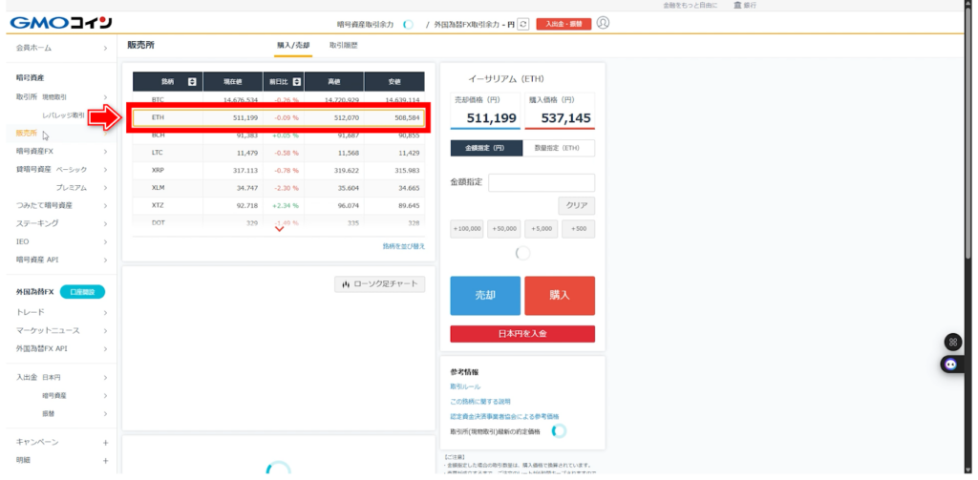978x480 pixels.
Task: Expand the 明細 section in sidebar
Action: click(x=105, y=459)
